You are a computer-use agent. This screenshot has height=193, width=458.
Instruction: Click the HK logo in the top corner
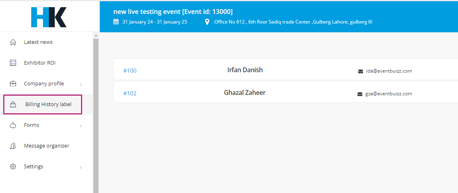49,17
